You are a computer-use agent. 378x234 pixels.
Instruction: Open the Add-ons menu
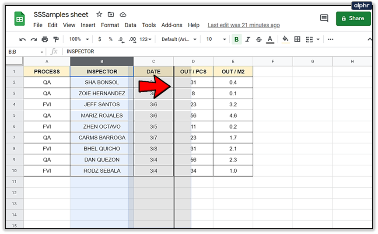point(171,25)
